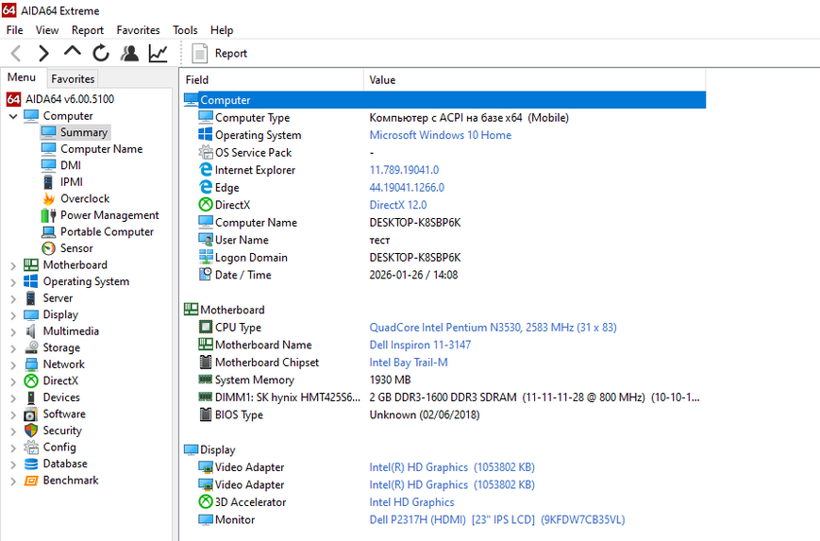Open the View menu
Screen dimensions: 820x541
[47, 30]
